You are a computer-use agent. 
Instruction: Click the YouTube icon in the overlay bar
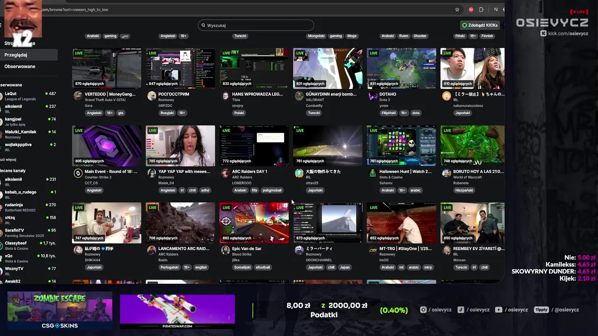[499, 310]
